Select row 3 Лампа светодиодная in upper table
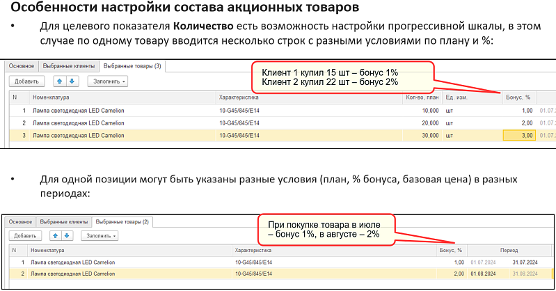Screen dimensions: 556x291 79,136
